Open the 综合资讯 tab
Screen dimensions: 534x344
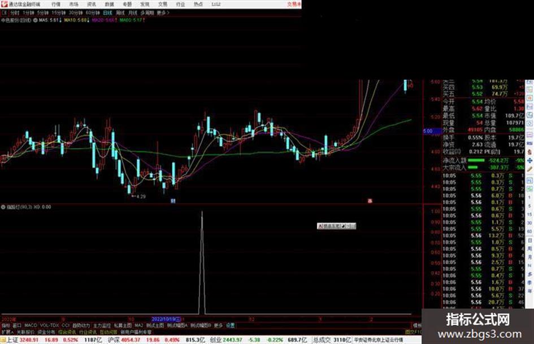(x=67, y=332)
